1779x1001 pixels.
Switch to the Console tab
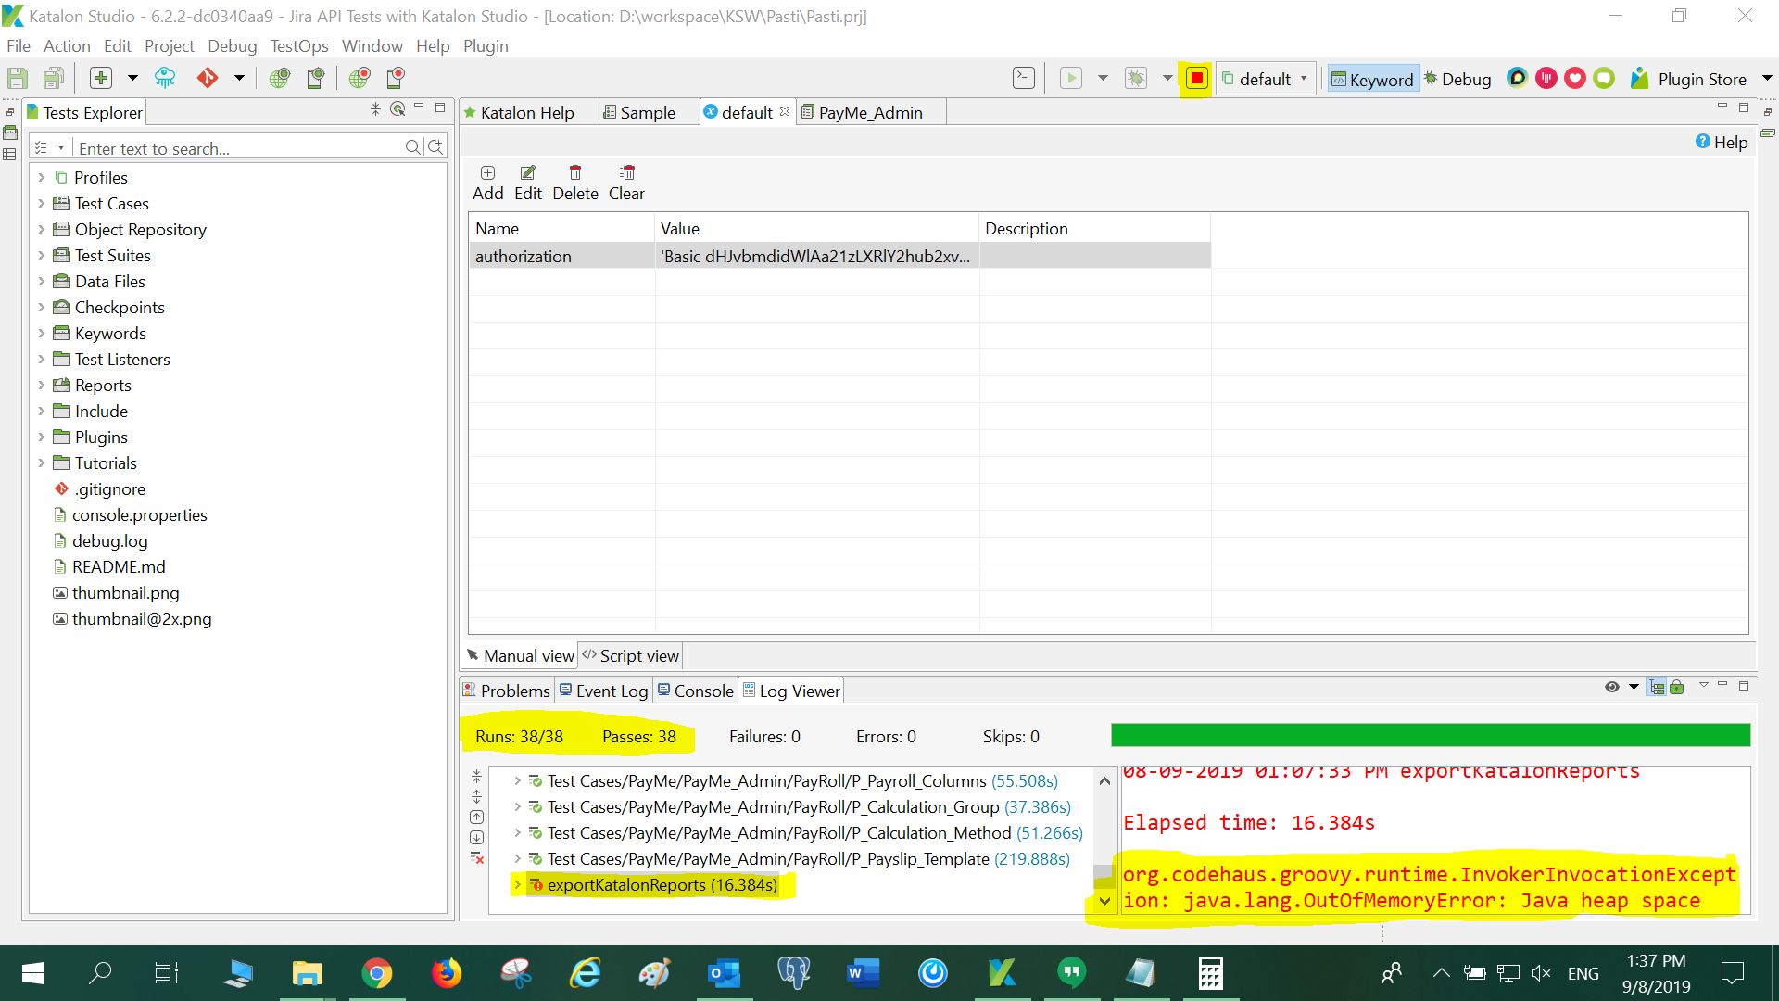pyautogui.click(x=695, y=691)
